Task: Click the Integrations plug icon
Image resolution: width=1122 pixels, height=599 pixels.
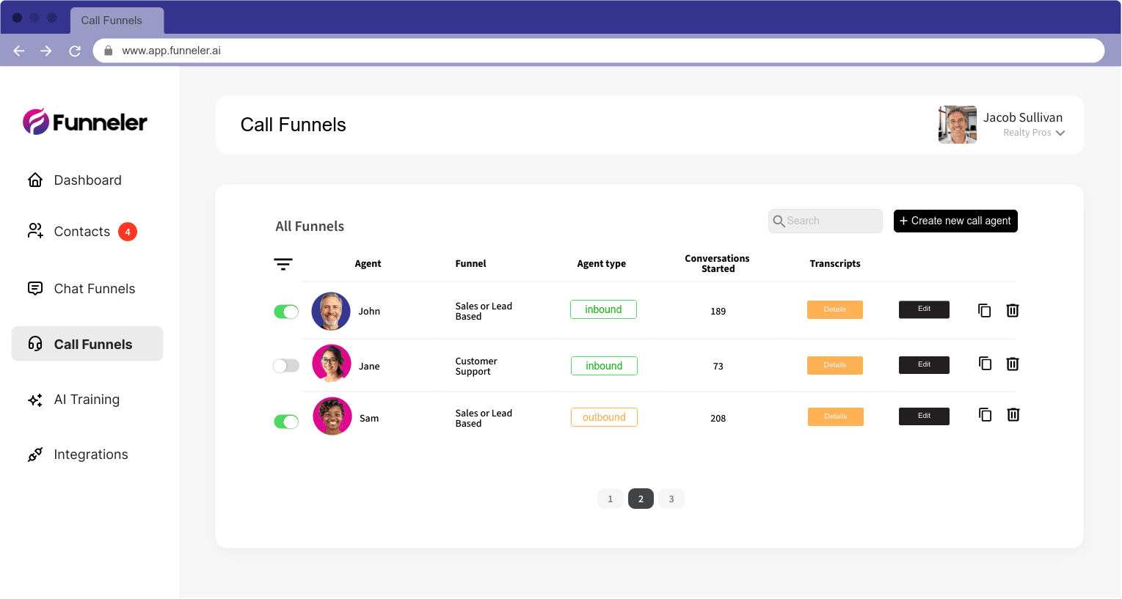Action: (x=35, y=455)
